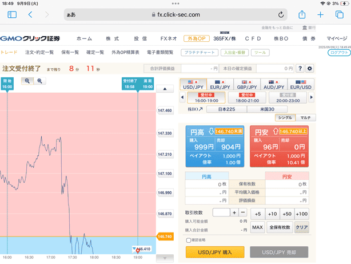The width and height of the screenshot is (351, 264).
Task: Reload the page in Safari
Action: 281,15
